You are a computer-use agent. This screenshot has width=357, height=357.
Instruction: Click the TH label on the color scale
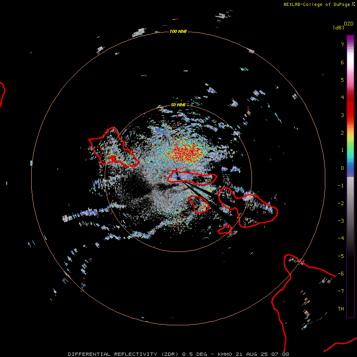tap(341, 309)
